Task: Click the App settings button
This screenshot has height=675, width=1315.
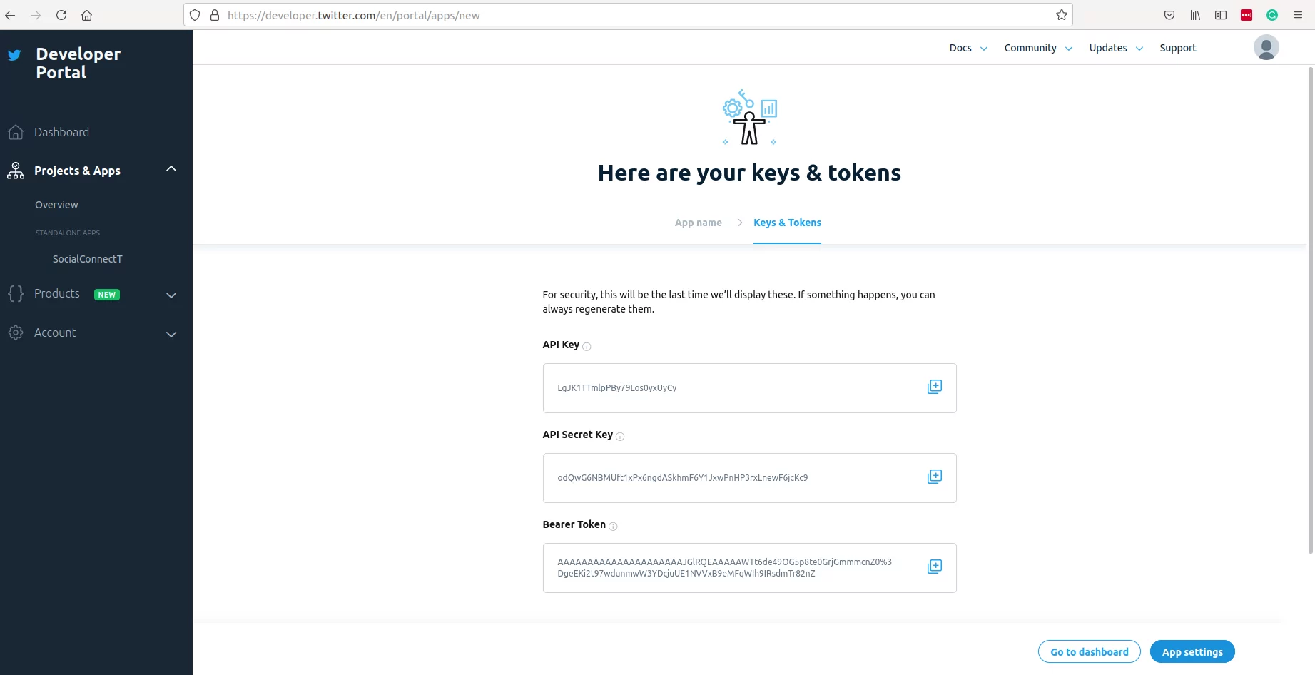Action: point(1192,651)
